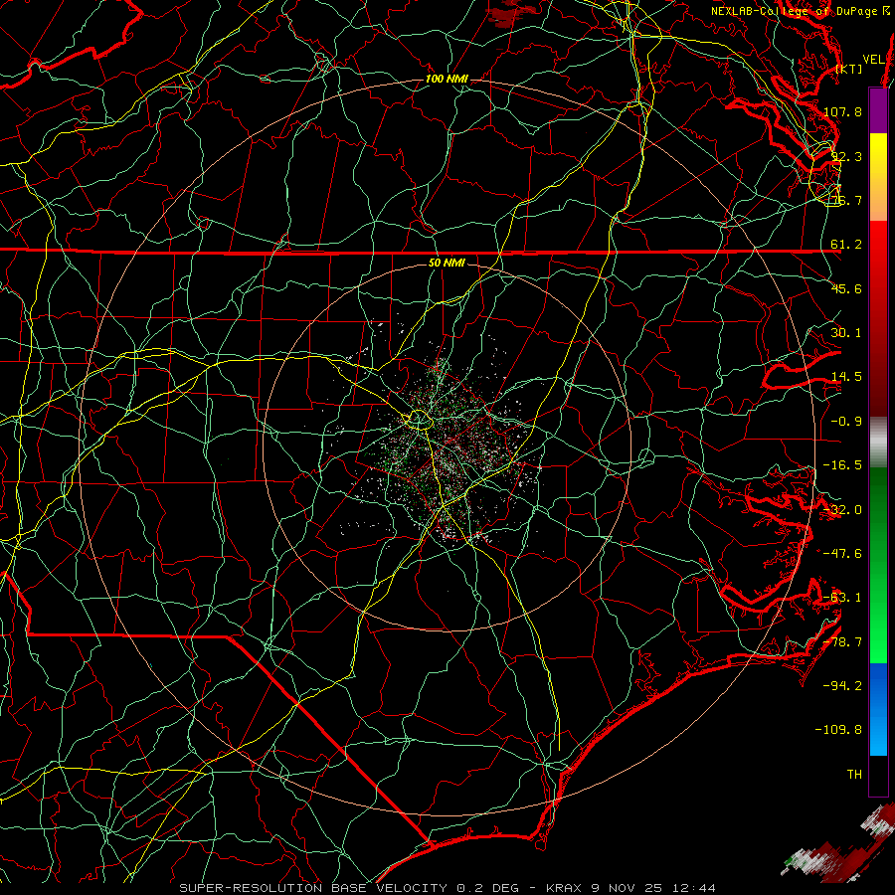Click the "50 NMI" range ring label
Viewport: 895px width, 895px height.
tap(447, 263)
